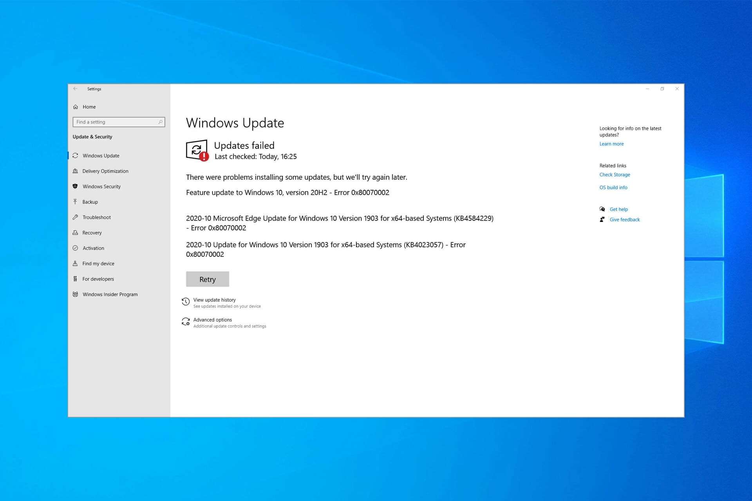The width and height of the screenshot is (752, 501).
Task: Click the search magnifier icon
Action: (160, 122)
